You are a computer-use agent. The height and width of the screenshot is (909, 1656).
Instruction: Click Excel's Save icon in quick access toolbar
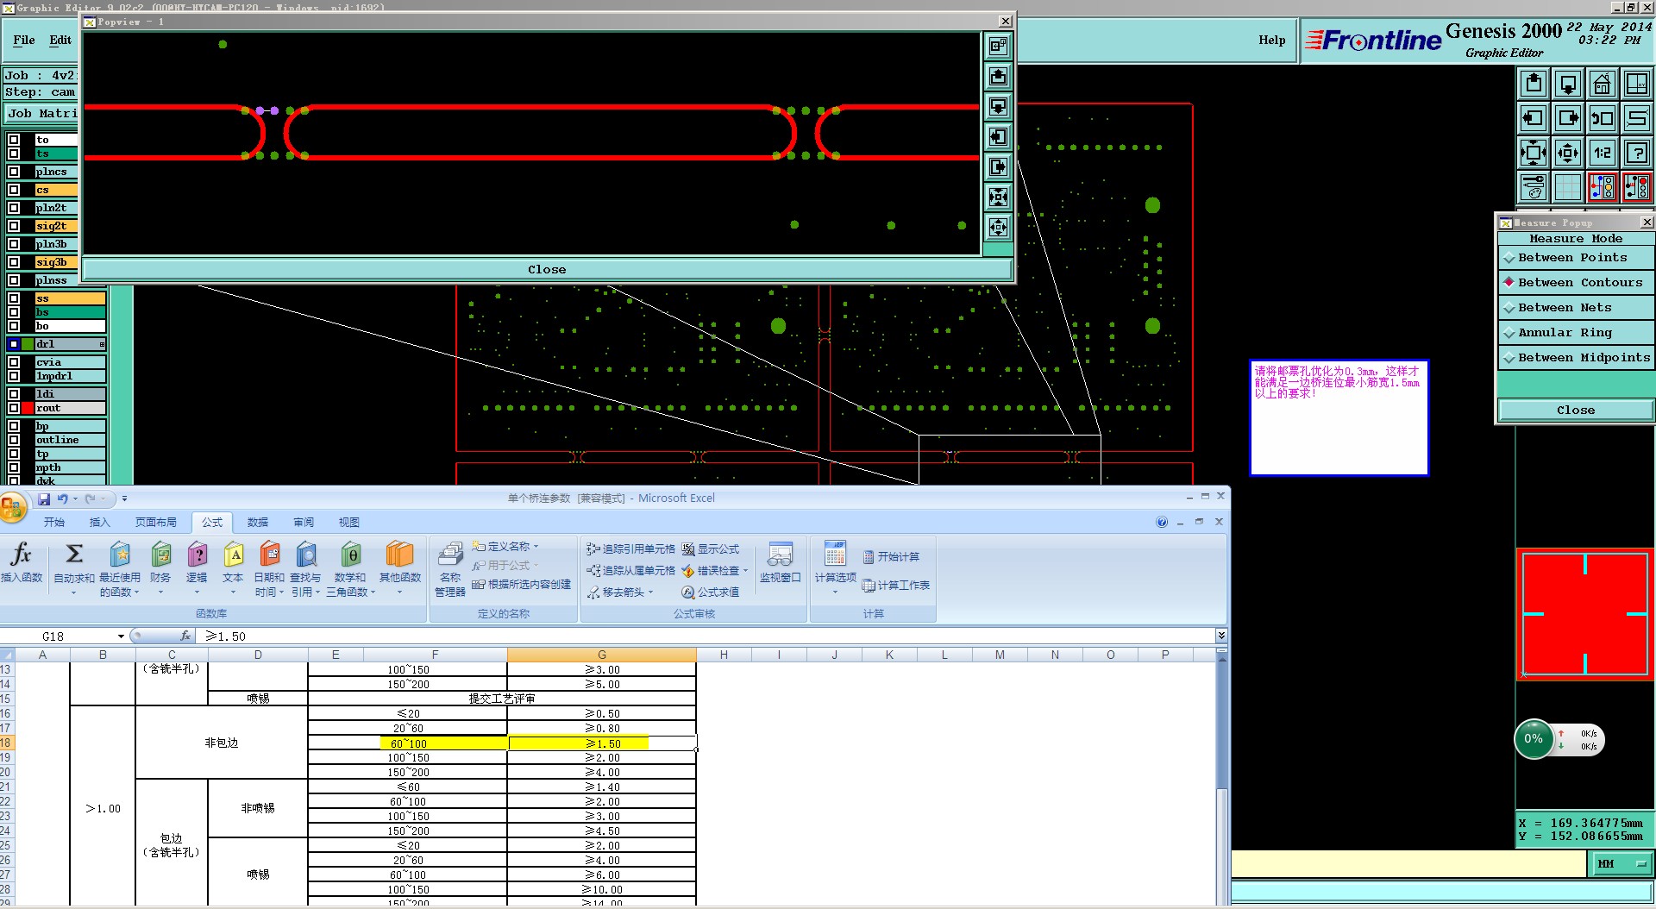[44, 498]
